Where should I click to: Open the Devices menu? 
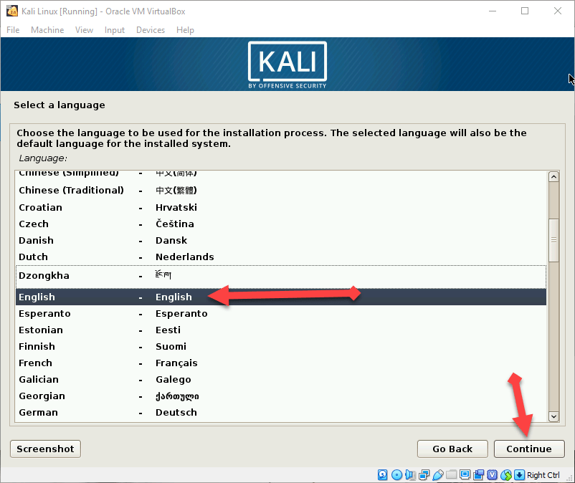[151, 30]
